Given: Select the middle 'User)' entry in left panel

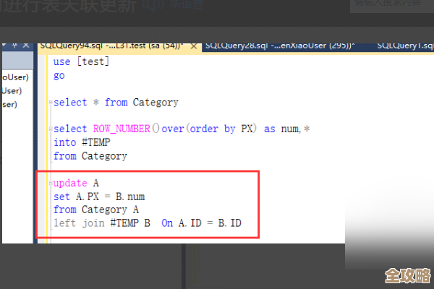Looking at the screenshot, I should [x=12, y=90].
